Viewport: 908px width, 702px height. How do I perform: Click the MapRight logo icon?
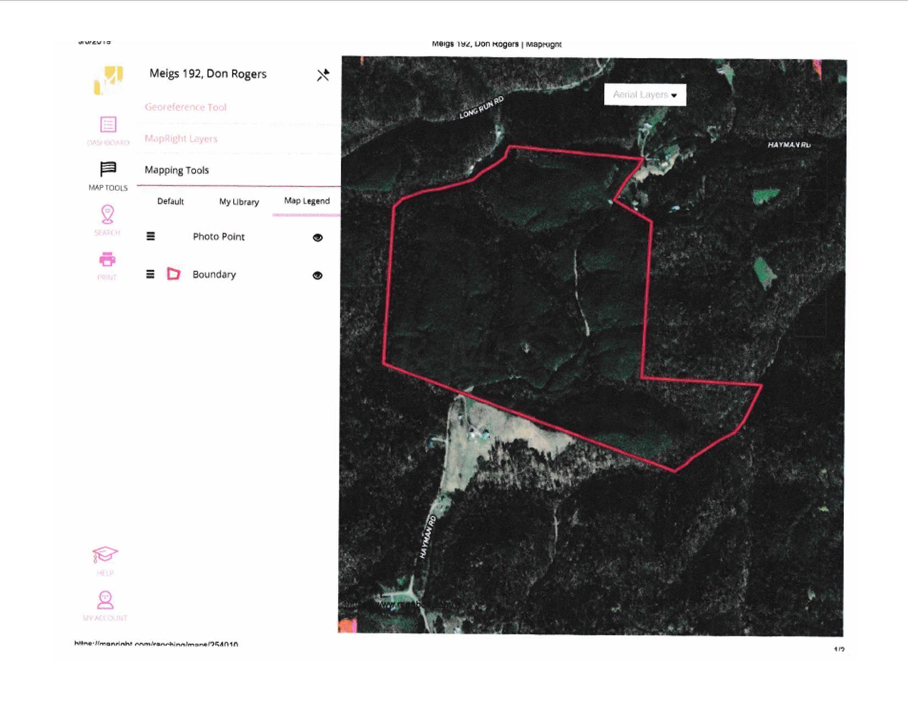[108, 80]
